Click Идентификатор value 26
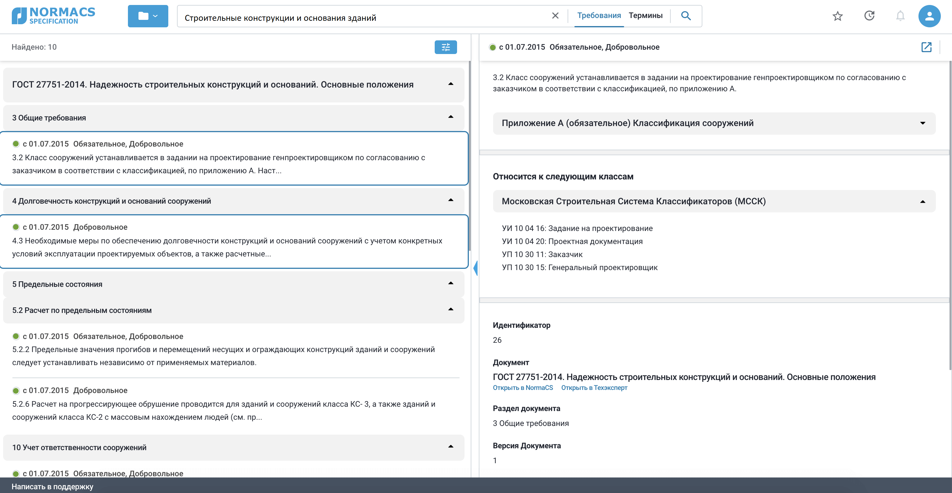 (x=497, y=340)
